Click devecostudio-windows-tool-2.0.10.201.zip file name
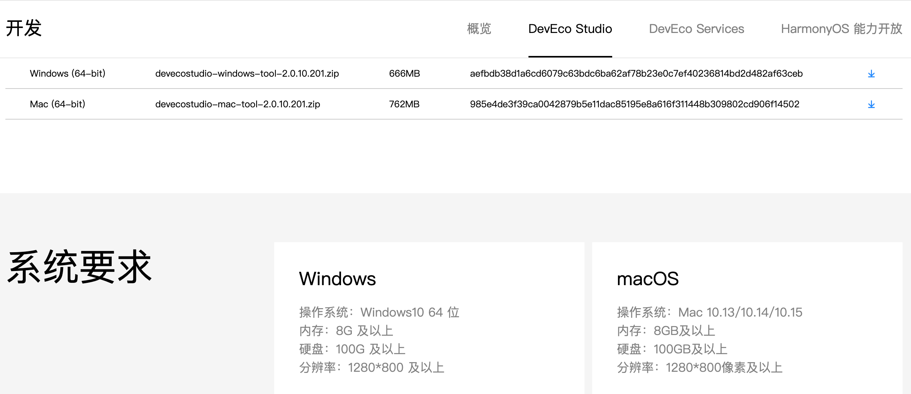The width and height of the screenshot is (911, 394). click(247, 73)
